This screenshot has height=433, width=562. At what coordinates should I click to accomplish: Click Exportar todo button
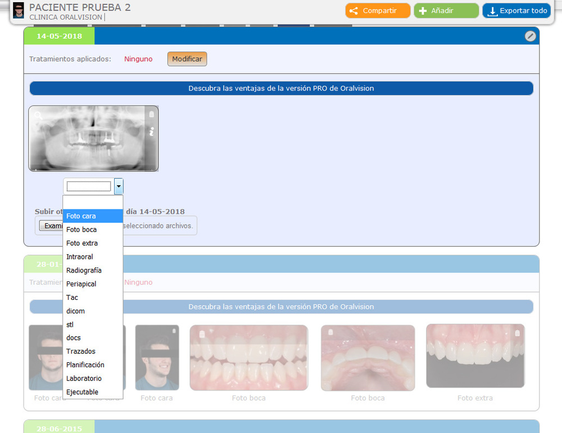coord(516,11)
